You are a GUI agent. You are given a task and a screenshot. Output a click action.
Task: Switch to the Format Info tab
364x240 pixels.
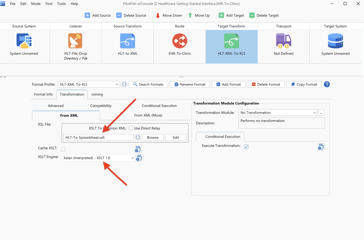44,94
